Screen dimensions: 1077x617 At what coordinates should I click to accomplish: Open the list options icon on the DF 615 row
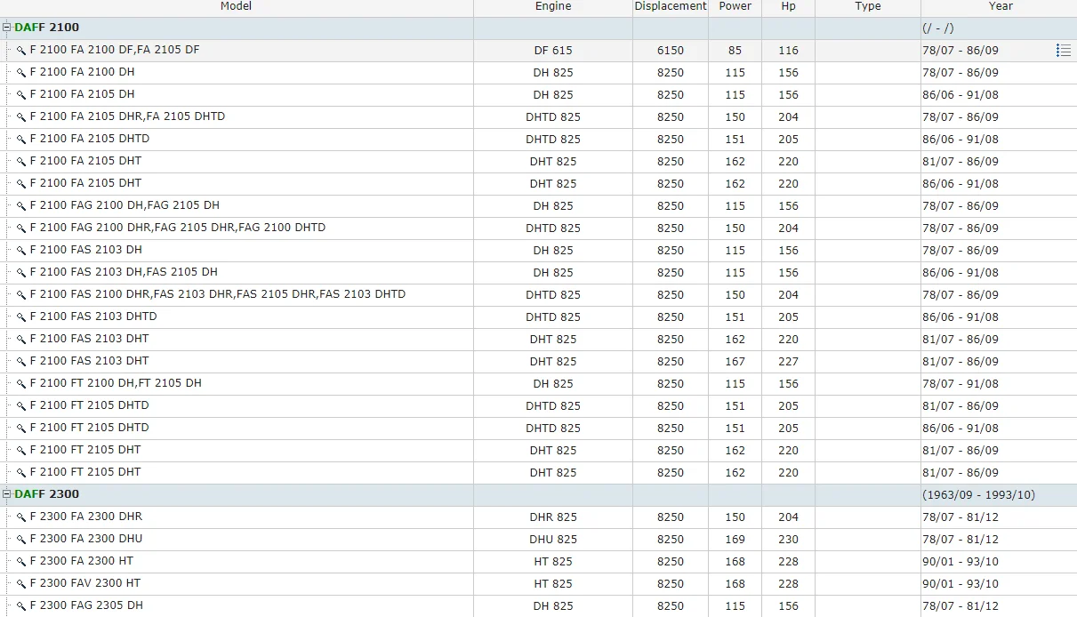(1063, 50)
